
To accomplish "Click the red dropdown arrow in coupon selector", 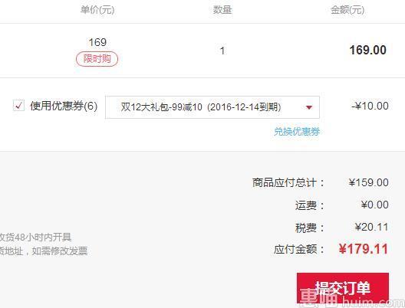I will [x=309, y=107].
